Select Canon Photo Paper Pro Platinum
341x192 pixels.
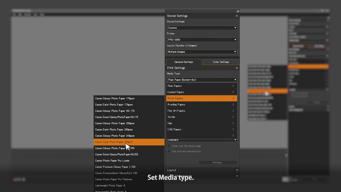[x=129, y=179]
